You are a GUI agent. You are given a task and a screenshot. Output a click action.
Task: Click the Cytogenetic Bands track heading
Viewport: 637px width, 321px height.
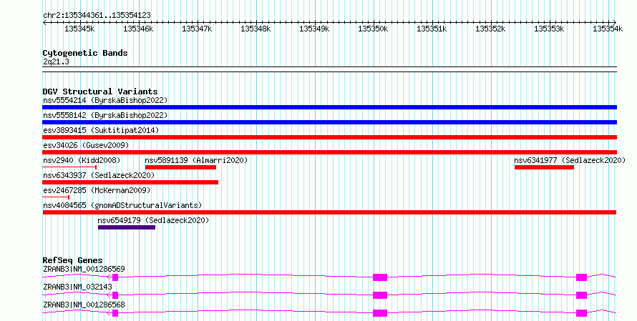click(x=85, y=53)
